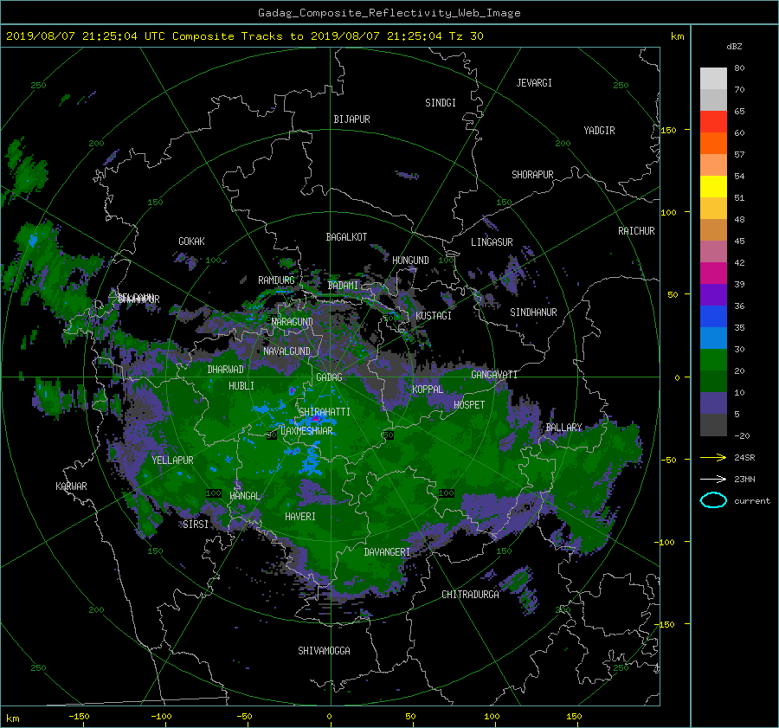779x728 pixels.
Task: Click the DHARWAD city label
Action: pos(226,370)
